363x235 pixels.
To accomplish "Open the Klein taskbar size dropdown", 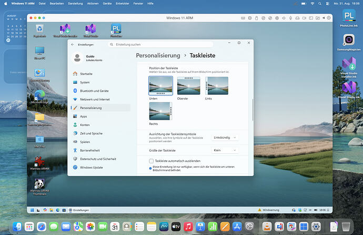I will pyautogui.click(x=225, y=150).
